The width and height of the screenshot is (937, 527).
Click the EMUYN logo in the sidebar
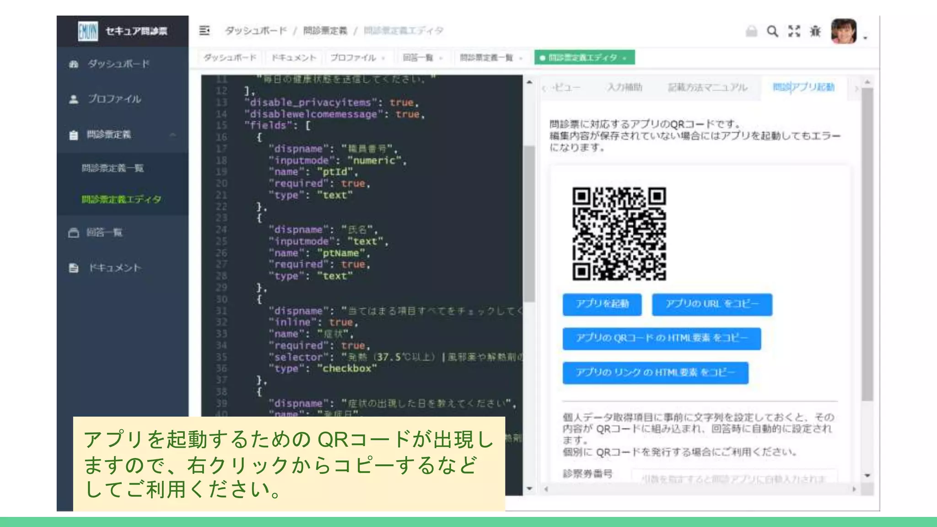(88, 31)
